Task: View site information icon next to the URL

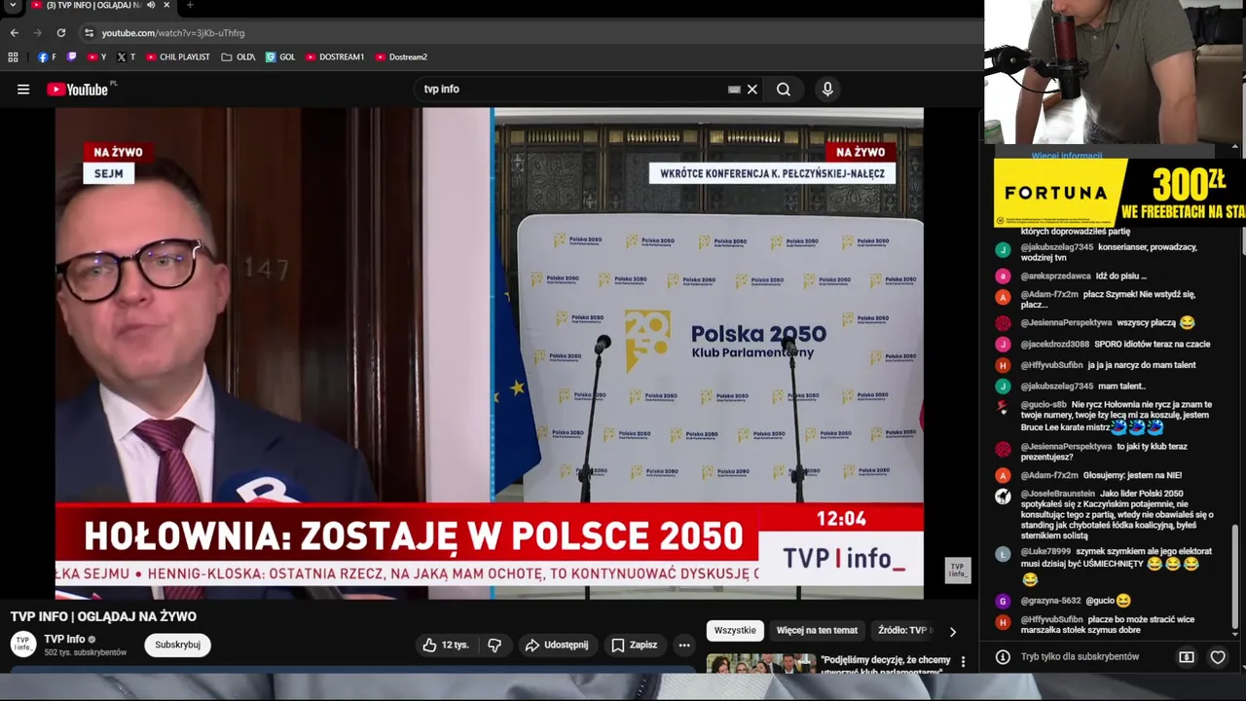Action: pos(89,33)
